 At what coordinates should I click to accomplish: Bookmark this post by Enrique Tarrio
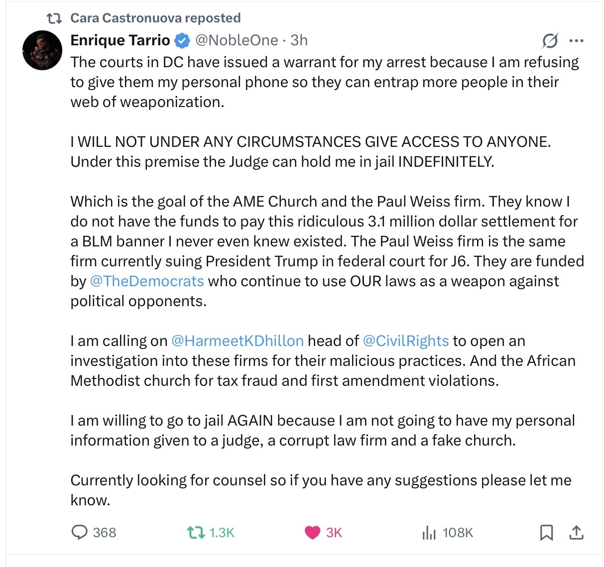pos(546,533)
